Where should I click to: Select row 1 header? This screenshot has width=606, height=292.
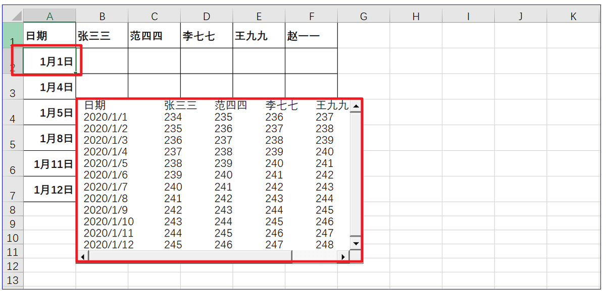[13, 35]
